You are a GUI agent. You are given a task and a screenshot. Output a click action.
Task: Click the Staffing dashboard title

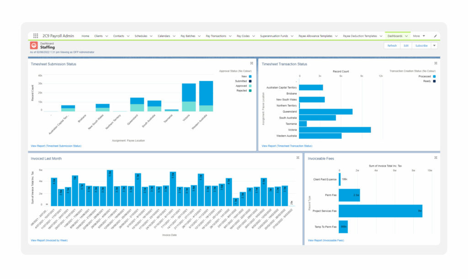pyautogui.click(x=48, y=47)
